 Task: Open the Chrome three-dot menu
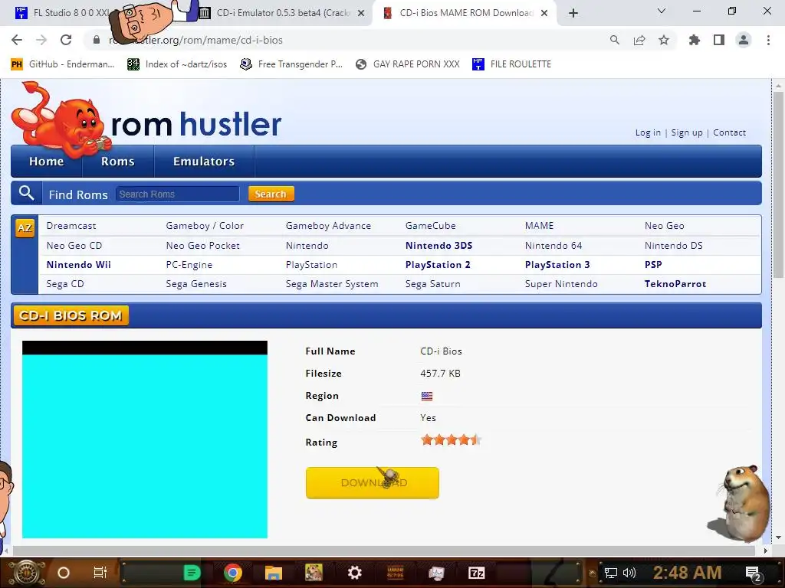point(768,40)
